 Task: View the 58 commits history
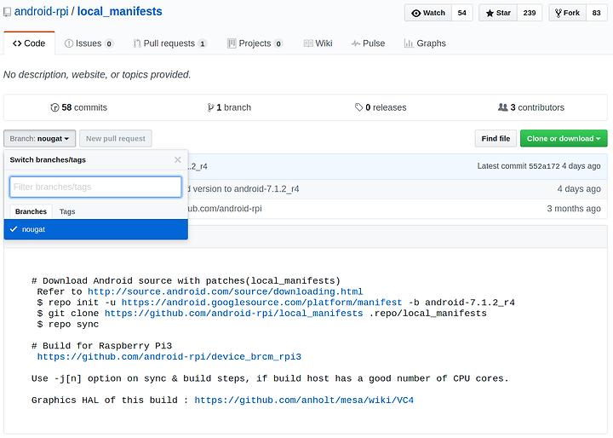pyautogui.click(x=78, y=107)
